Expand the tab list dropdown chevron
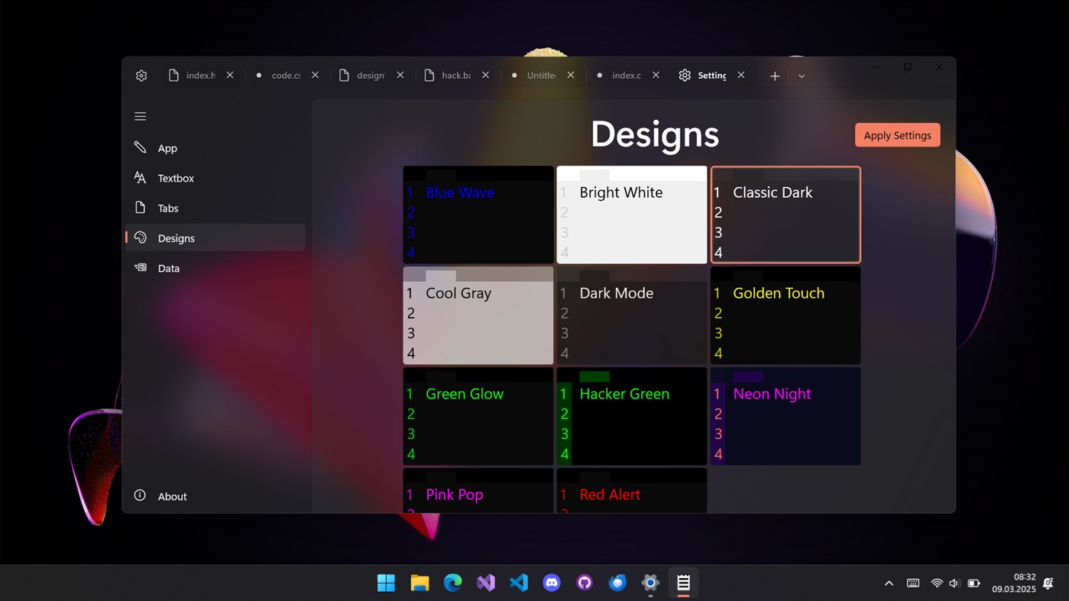Viewport: 1069px width, 601px height. coord(802,76)
